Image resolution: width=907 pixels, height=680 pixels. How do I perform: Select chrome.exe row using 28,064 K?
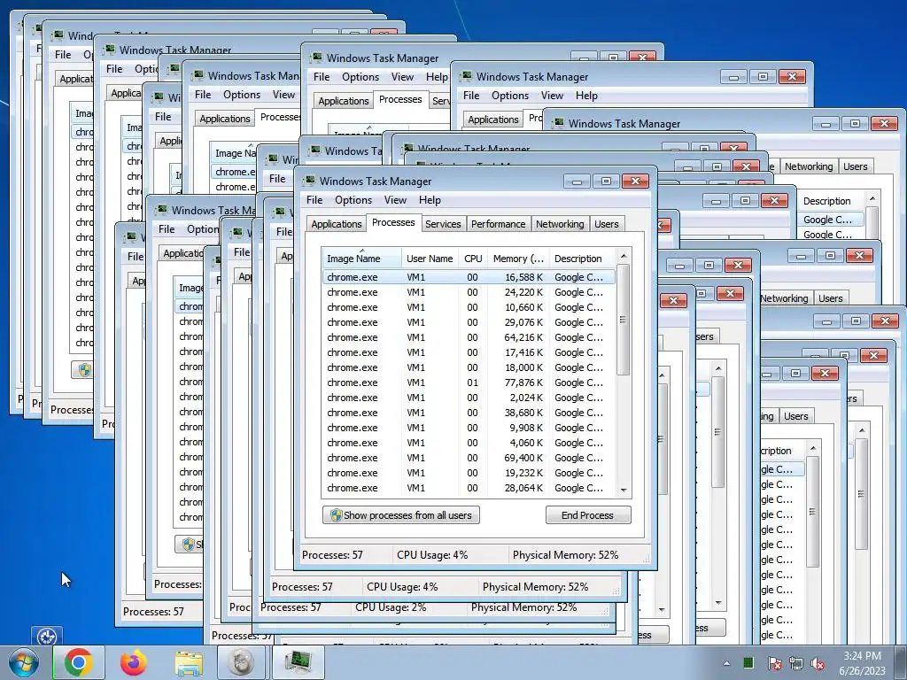tap(469, 488)
